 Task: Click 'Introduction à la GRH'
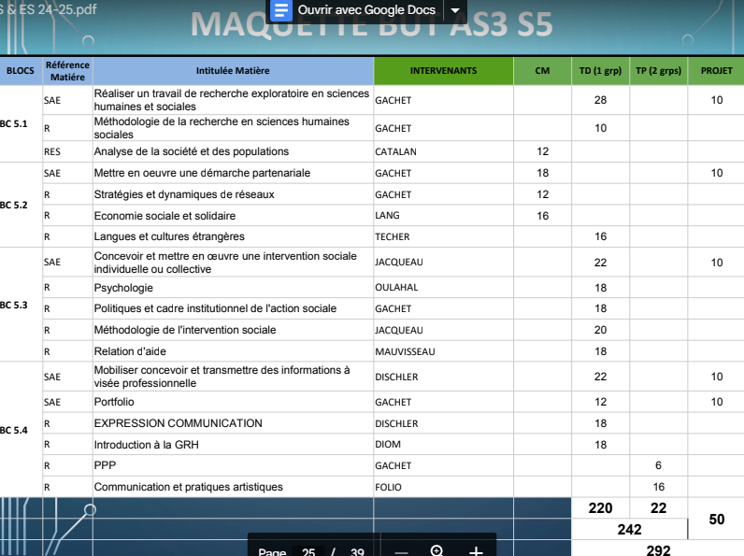click(x=146, y=445)
